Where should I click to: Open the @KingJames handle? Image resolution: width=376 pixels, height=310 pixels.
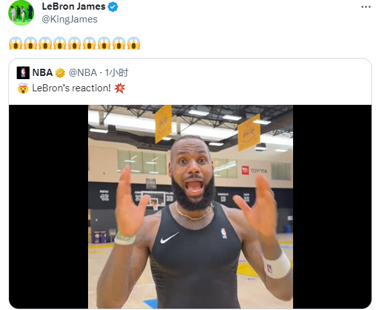tap(69, 19)
